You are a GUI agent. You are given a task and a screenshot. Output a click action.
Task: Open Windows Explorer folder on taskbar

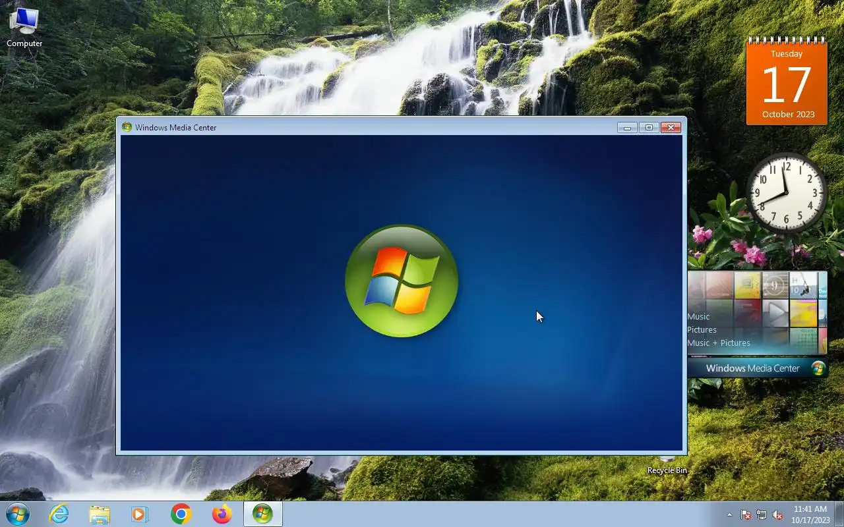[100, 514]
